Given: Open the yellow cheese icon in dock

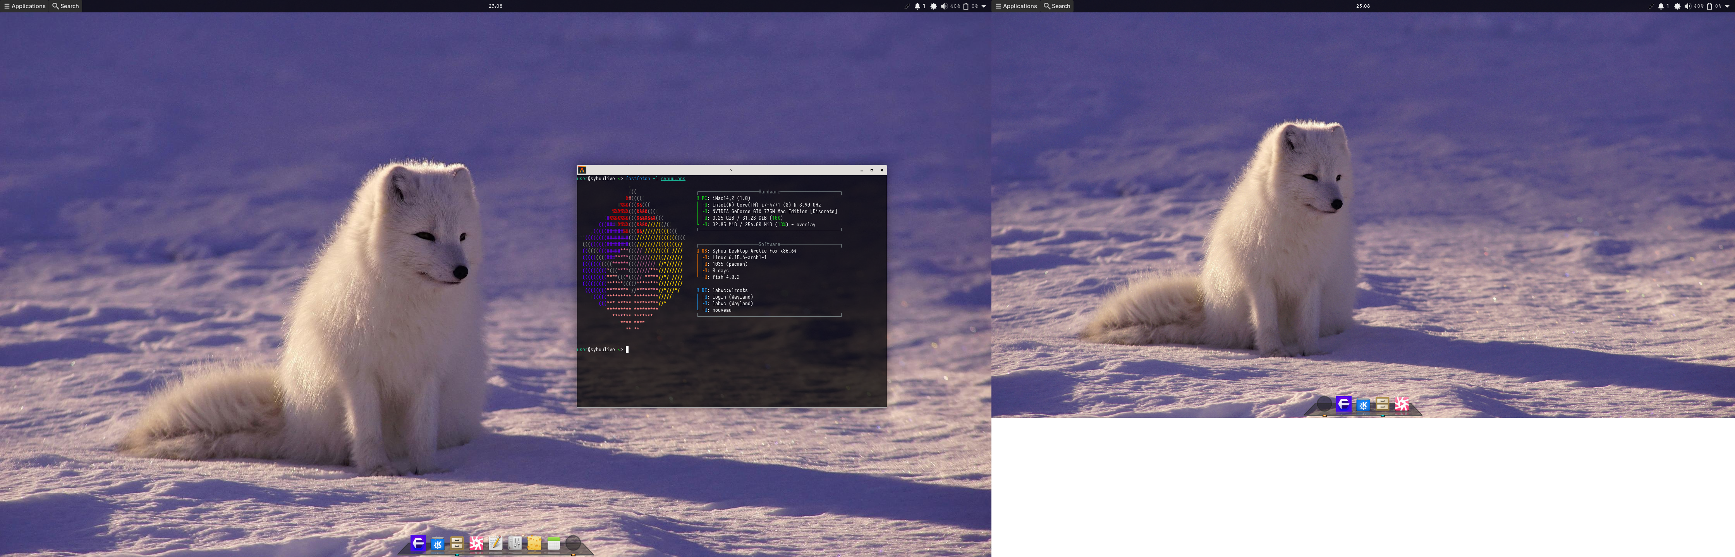Looking at the screenshot, I should (x=534, y=543).
